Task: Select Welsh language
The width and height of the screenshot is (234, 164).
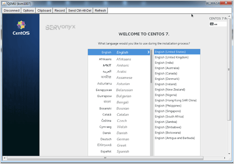Action: tap(119, 127)
